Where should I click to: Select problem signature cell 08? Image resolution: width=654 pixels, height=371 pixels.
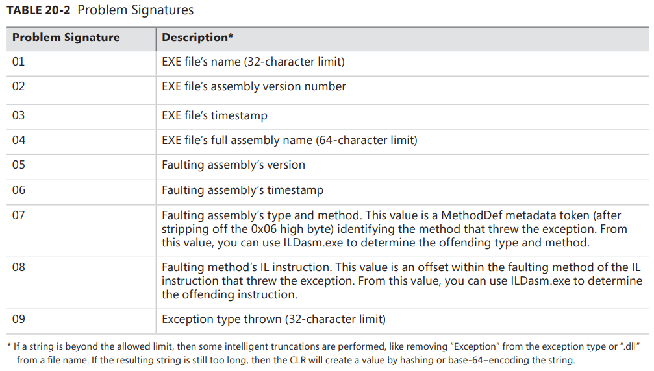point(19,265)
